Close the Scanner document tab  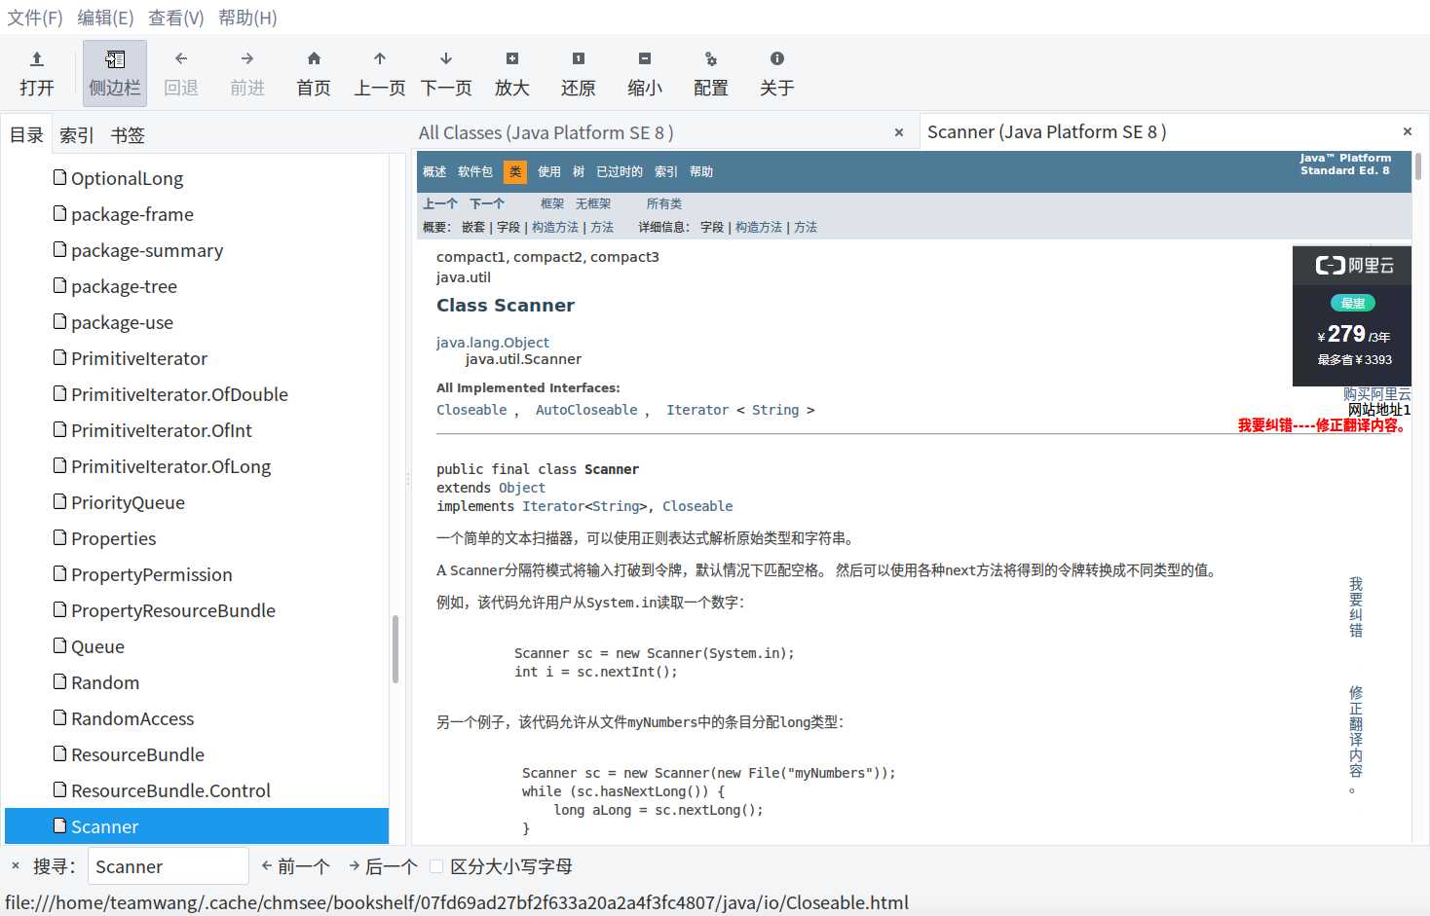(1407, 131)
